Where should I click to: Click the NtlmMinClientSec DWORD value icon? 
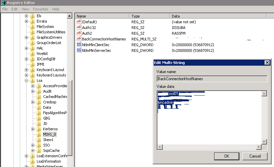[x=79, y=45]
